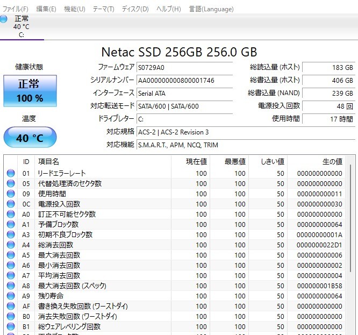Open the テーマ(T) menu
This screenshot has height=335, width=358.
click(103, 9)
